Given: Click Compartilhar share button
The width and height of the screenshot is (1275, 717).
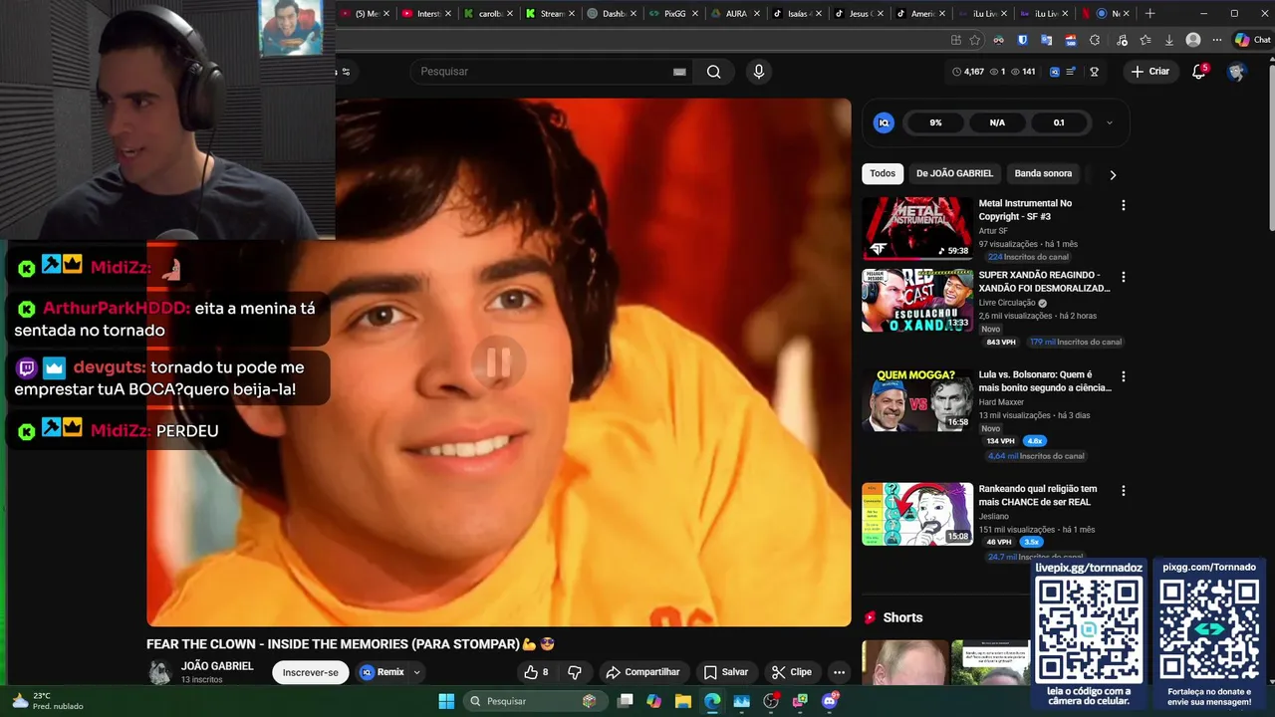Looking at the screenshot, I should (x=642, y=672).
